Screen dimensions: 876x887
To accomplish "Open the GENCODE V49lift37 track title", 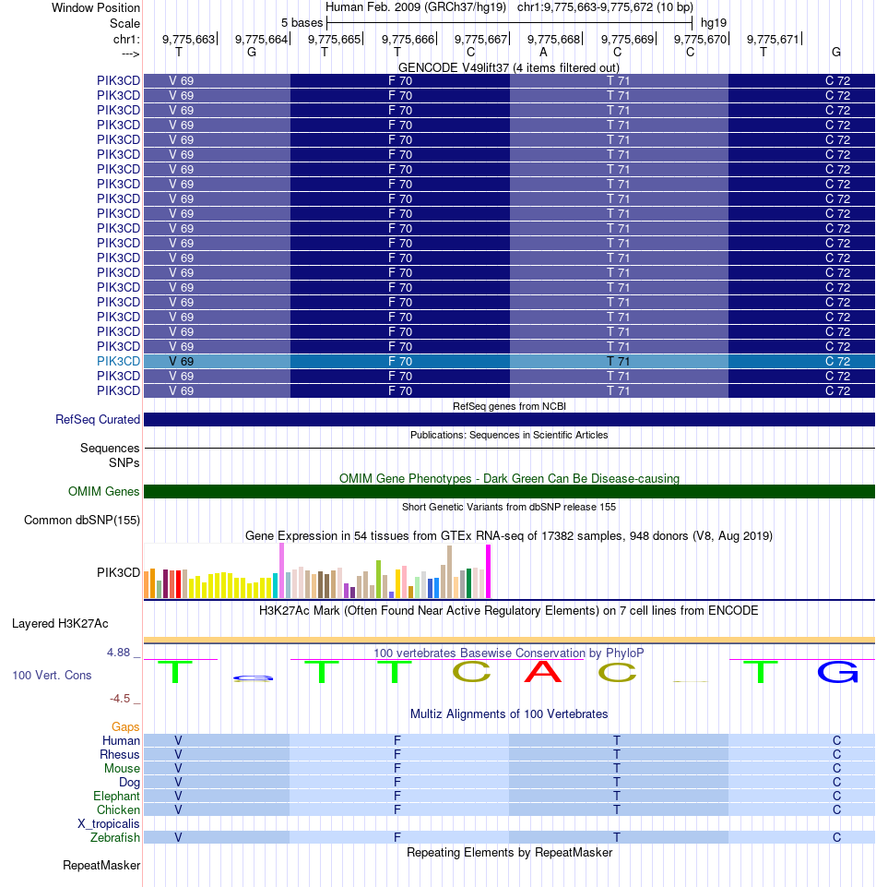I will 509,68.
